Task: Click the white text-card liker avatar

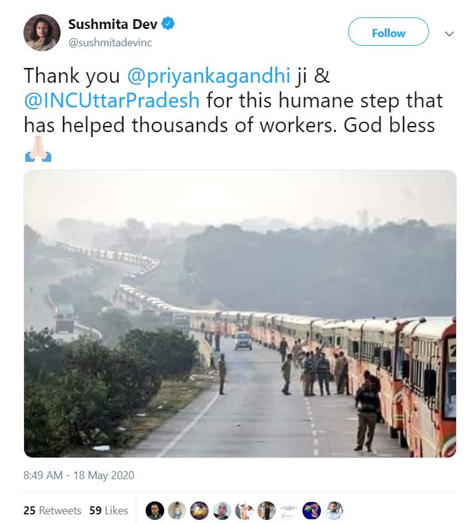Action: [289, 511]
